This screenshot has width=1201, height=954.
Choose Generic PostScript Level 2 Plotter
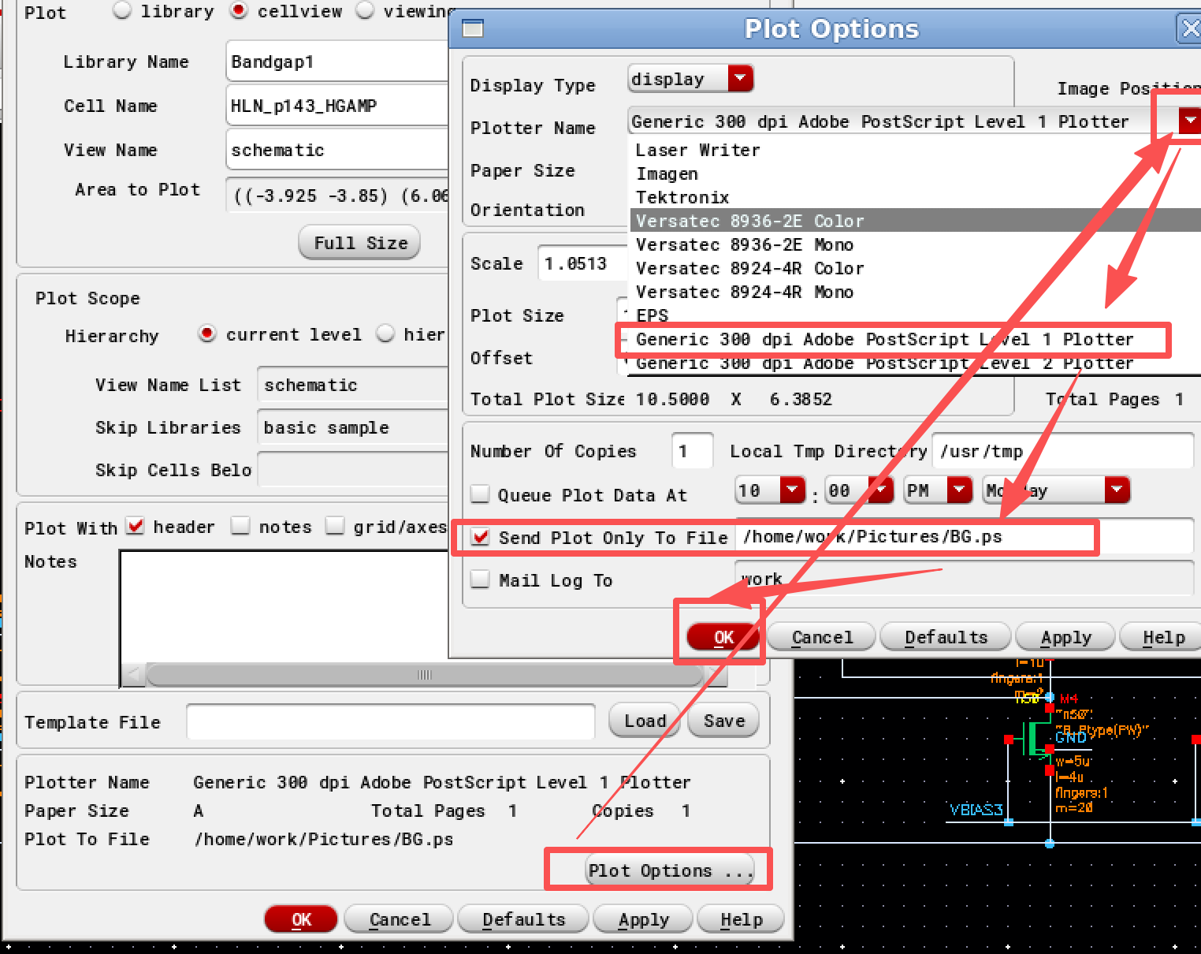pyautogui.click(x=916, y=363)
